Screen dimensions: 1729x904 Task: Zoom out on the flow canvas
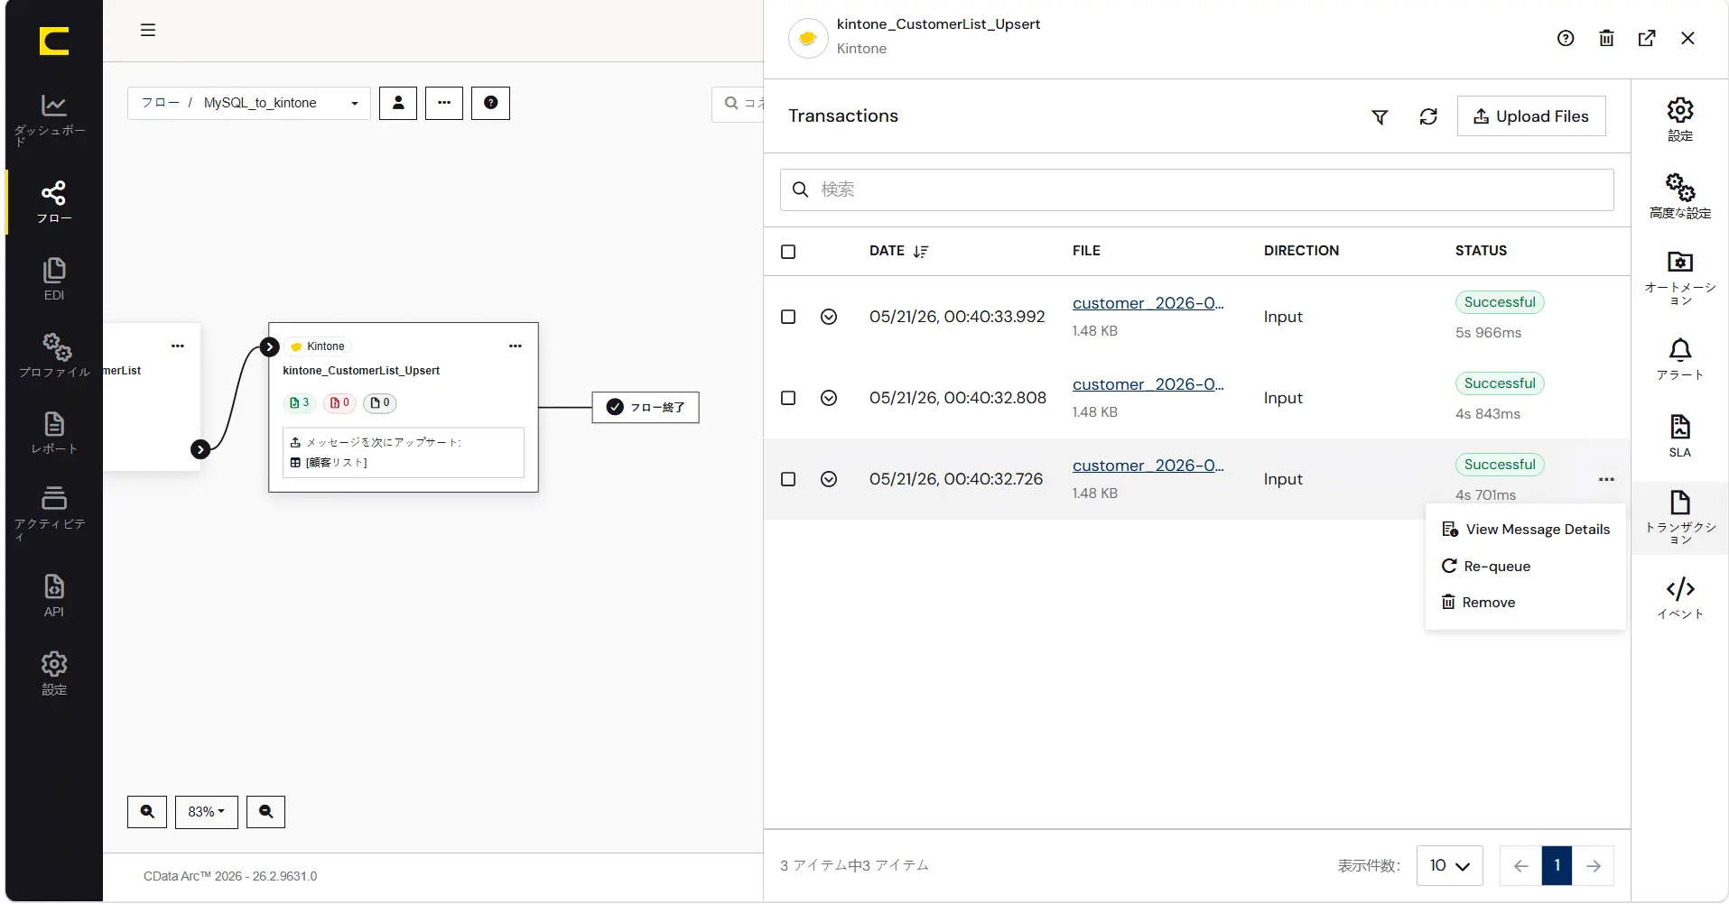click(x=265, y=812)
